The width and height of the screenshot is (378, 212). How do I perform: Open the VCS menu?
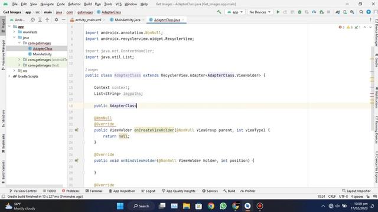[118, 4]
